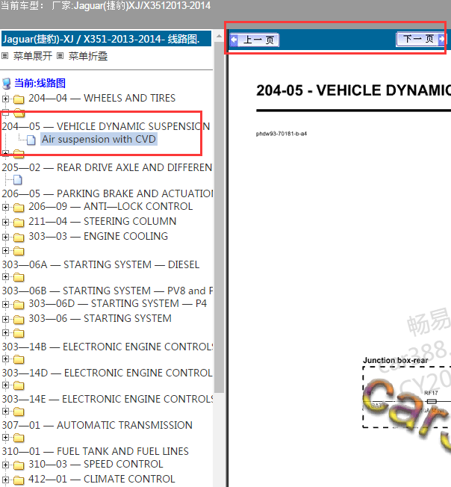Expand the 303—06B STARTING SYSTEM PV8 node

click(x=5, y=276)
